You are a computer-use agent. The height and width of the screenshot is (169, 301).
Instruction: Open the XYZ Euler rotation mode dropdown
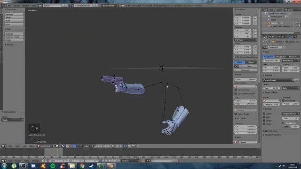pos(246,40)
